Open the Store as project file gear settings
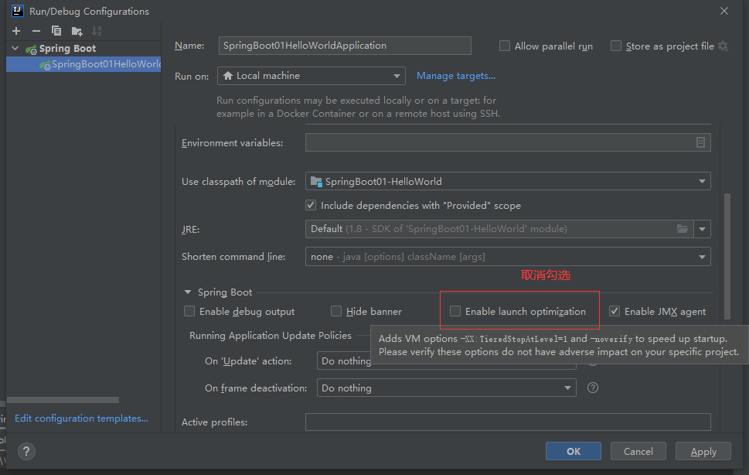The width and height of the screenshot is (749, 475). [x=723, y=46]
